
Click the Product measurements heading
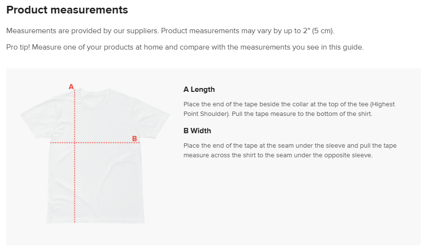click(67, 10)
